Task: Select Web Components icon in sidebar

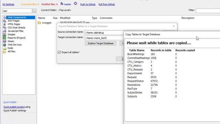Action: click(4, 18)
